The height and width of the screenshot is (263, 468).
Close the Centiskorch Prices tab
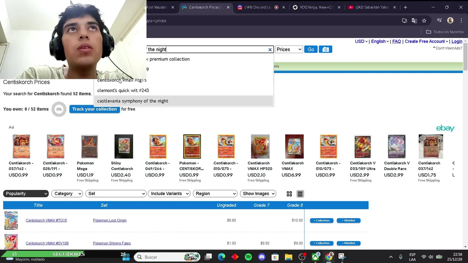coord(229,7)
